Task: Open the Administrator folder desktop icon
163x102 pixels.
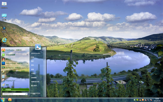Action: tap(4, 5)
